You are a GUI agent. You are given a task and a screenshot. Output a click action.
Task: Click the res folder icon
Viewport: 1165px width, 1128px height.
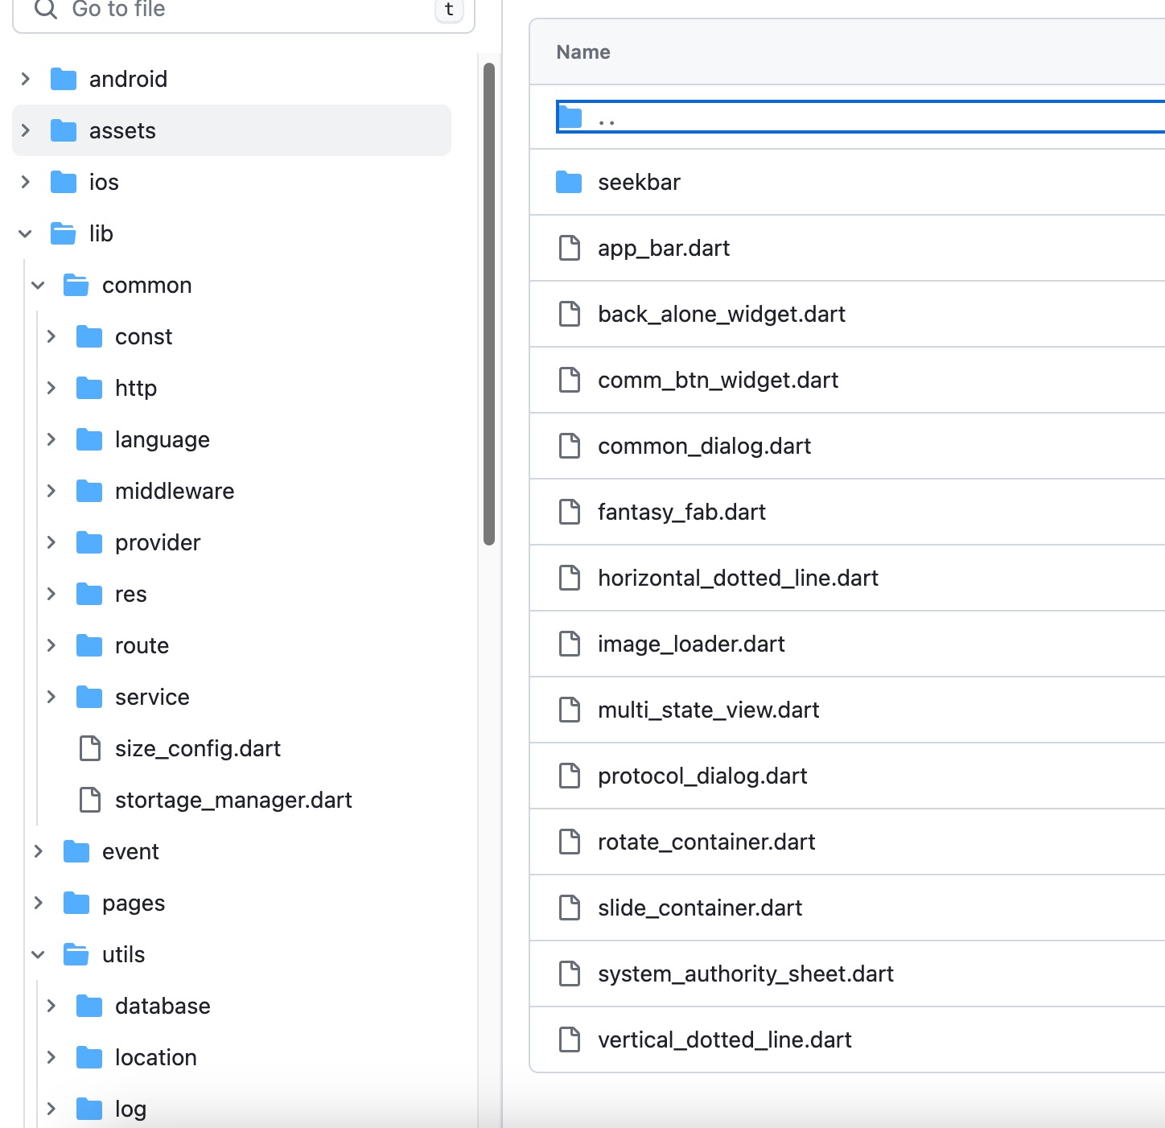89,594
